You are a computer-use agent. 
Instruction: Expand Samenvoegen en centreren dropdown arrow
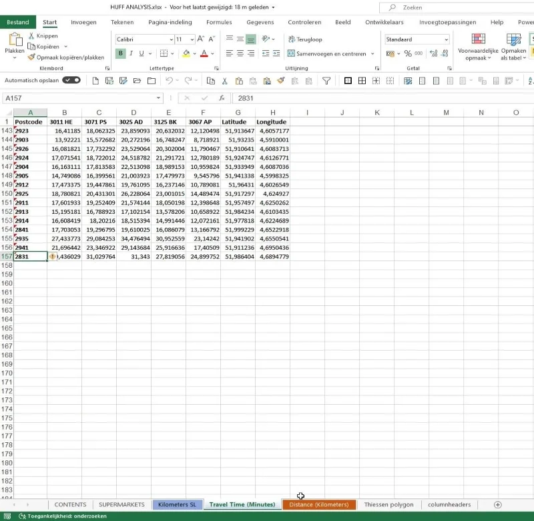372,53
